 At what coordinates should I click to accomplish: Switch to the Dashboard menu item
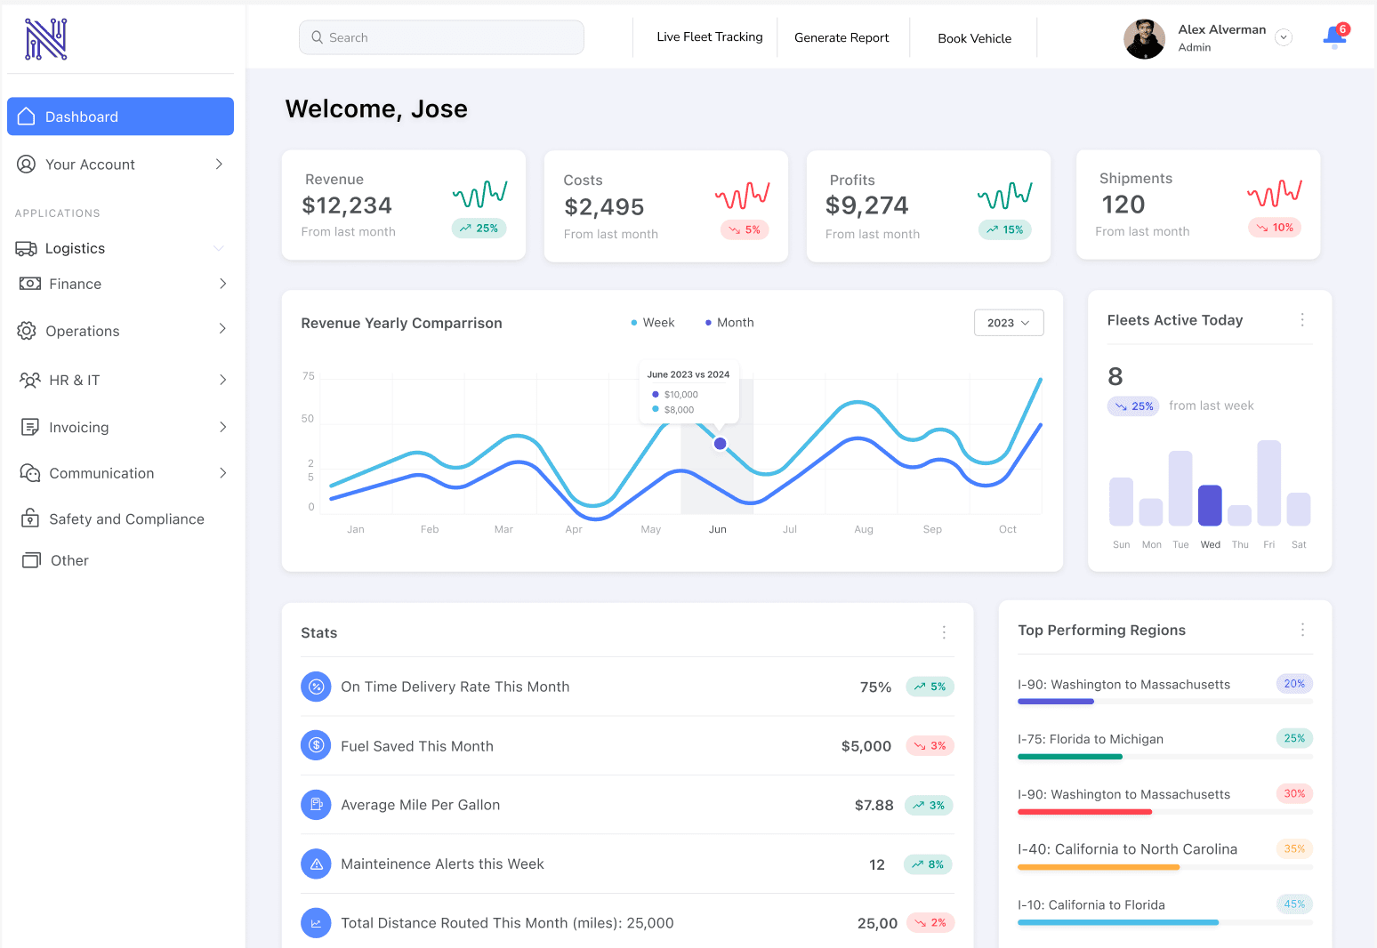click(x=81, y=116)
